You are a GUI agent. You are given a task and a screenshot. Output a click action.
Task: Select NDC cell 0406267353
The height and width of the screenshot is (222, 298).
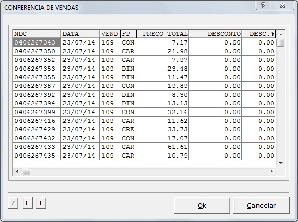[x=37, y=69]
